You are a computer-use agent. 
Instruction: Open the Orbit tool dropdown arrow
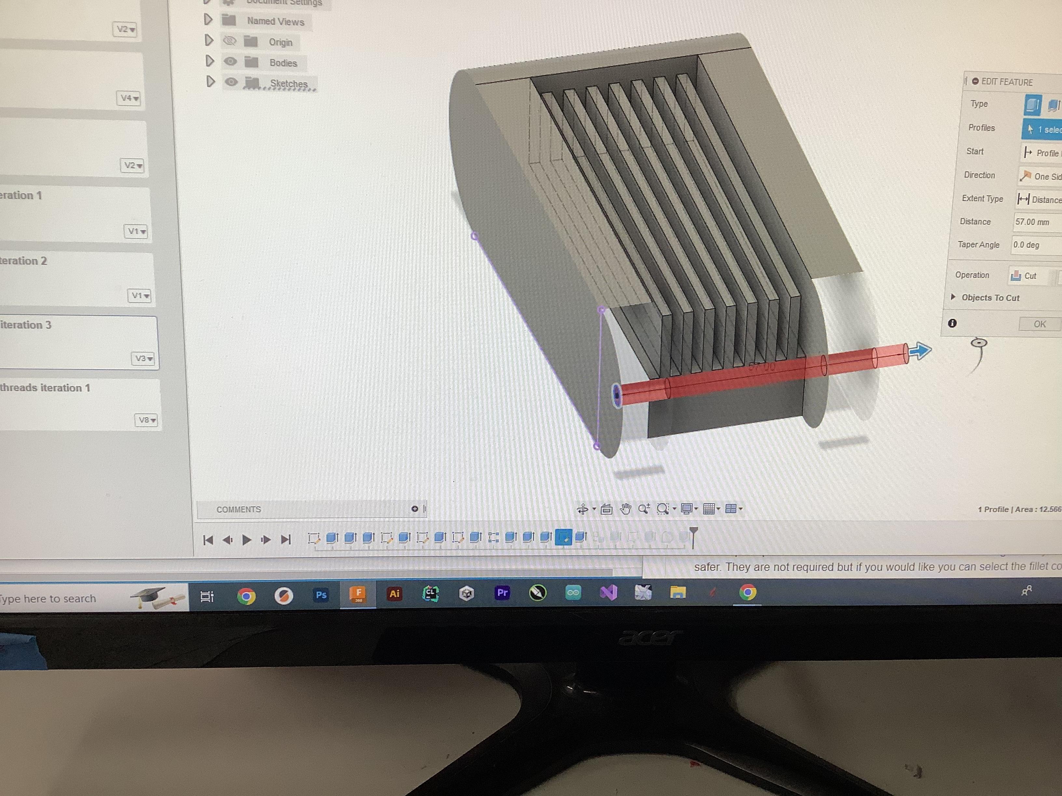(x=594, y=510)
